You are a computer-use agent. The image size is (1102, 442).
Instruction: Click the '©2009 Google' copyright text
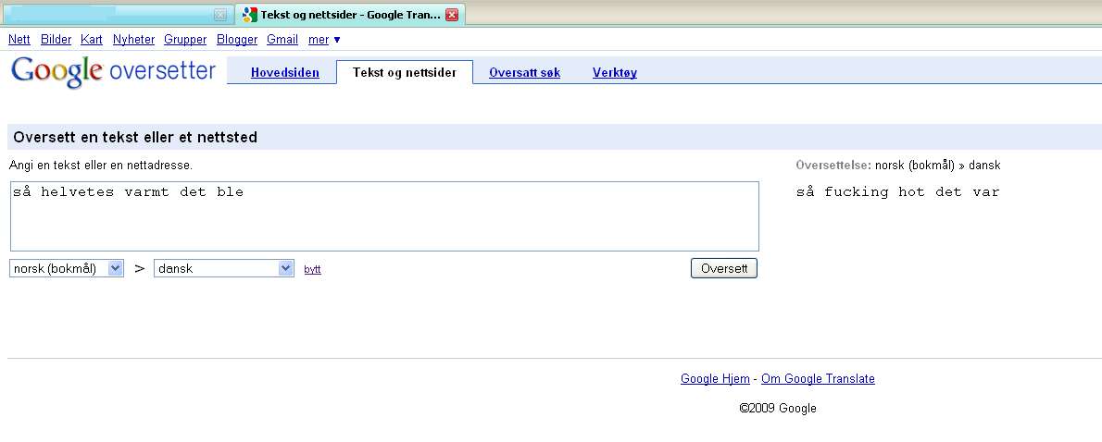[778, 409]
